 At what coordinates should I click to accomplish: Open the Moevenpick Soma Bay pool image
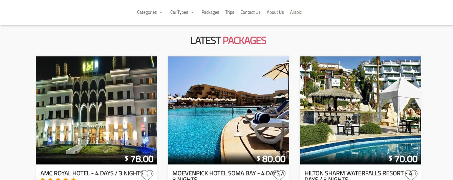pos(229,110)
